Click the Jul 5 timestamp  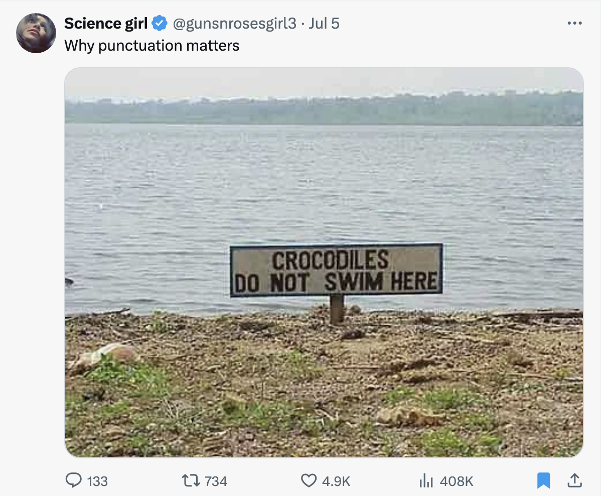pyautogui.click(x=324, y=23)
